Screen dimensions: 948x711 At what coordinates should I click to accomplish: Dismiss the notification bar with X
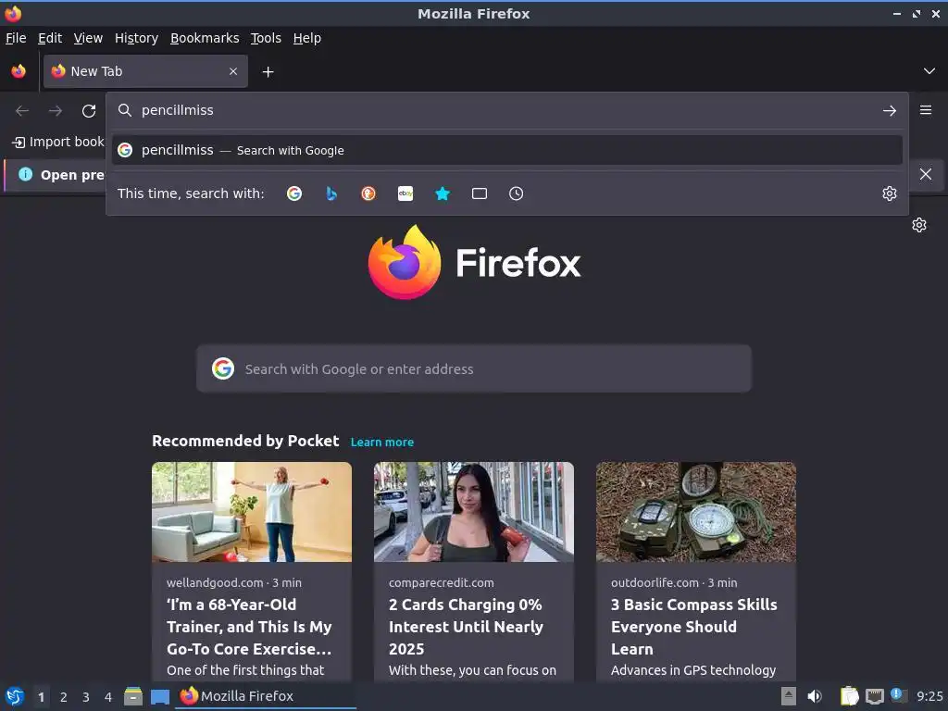pyautogui.click(x=926, y=174)
